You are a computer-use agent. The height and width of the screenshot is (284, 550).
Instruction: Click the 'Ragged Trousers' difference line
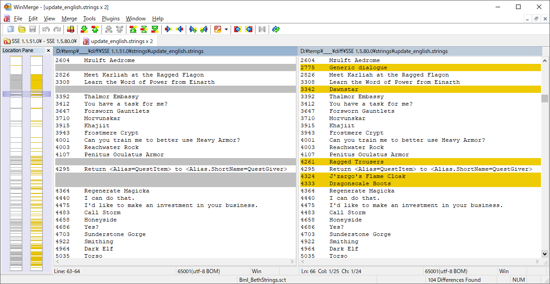pos(356,162)
